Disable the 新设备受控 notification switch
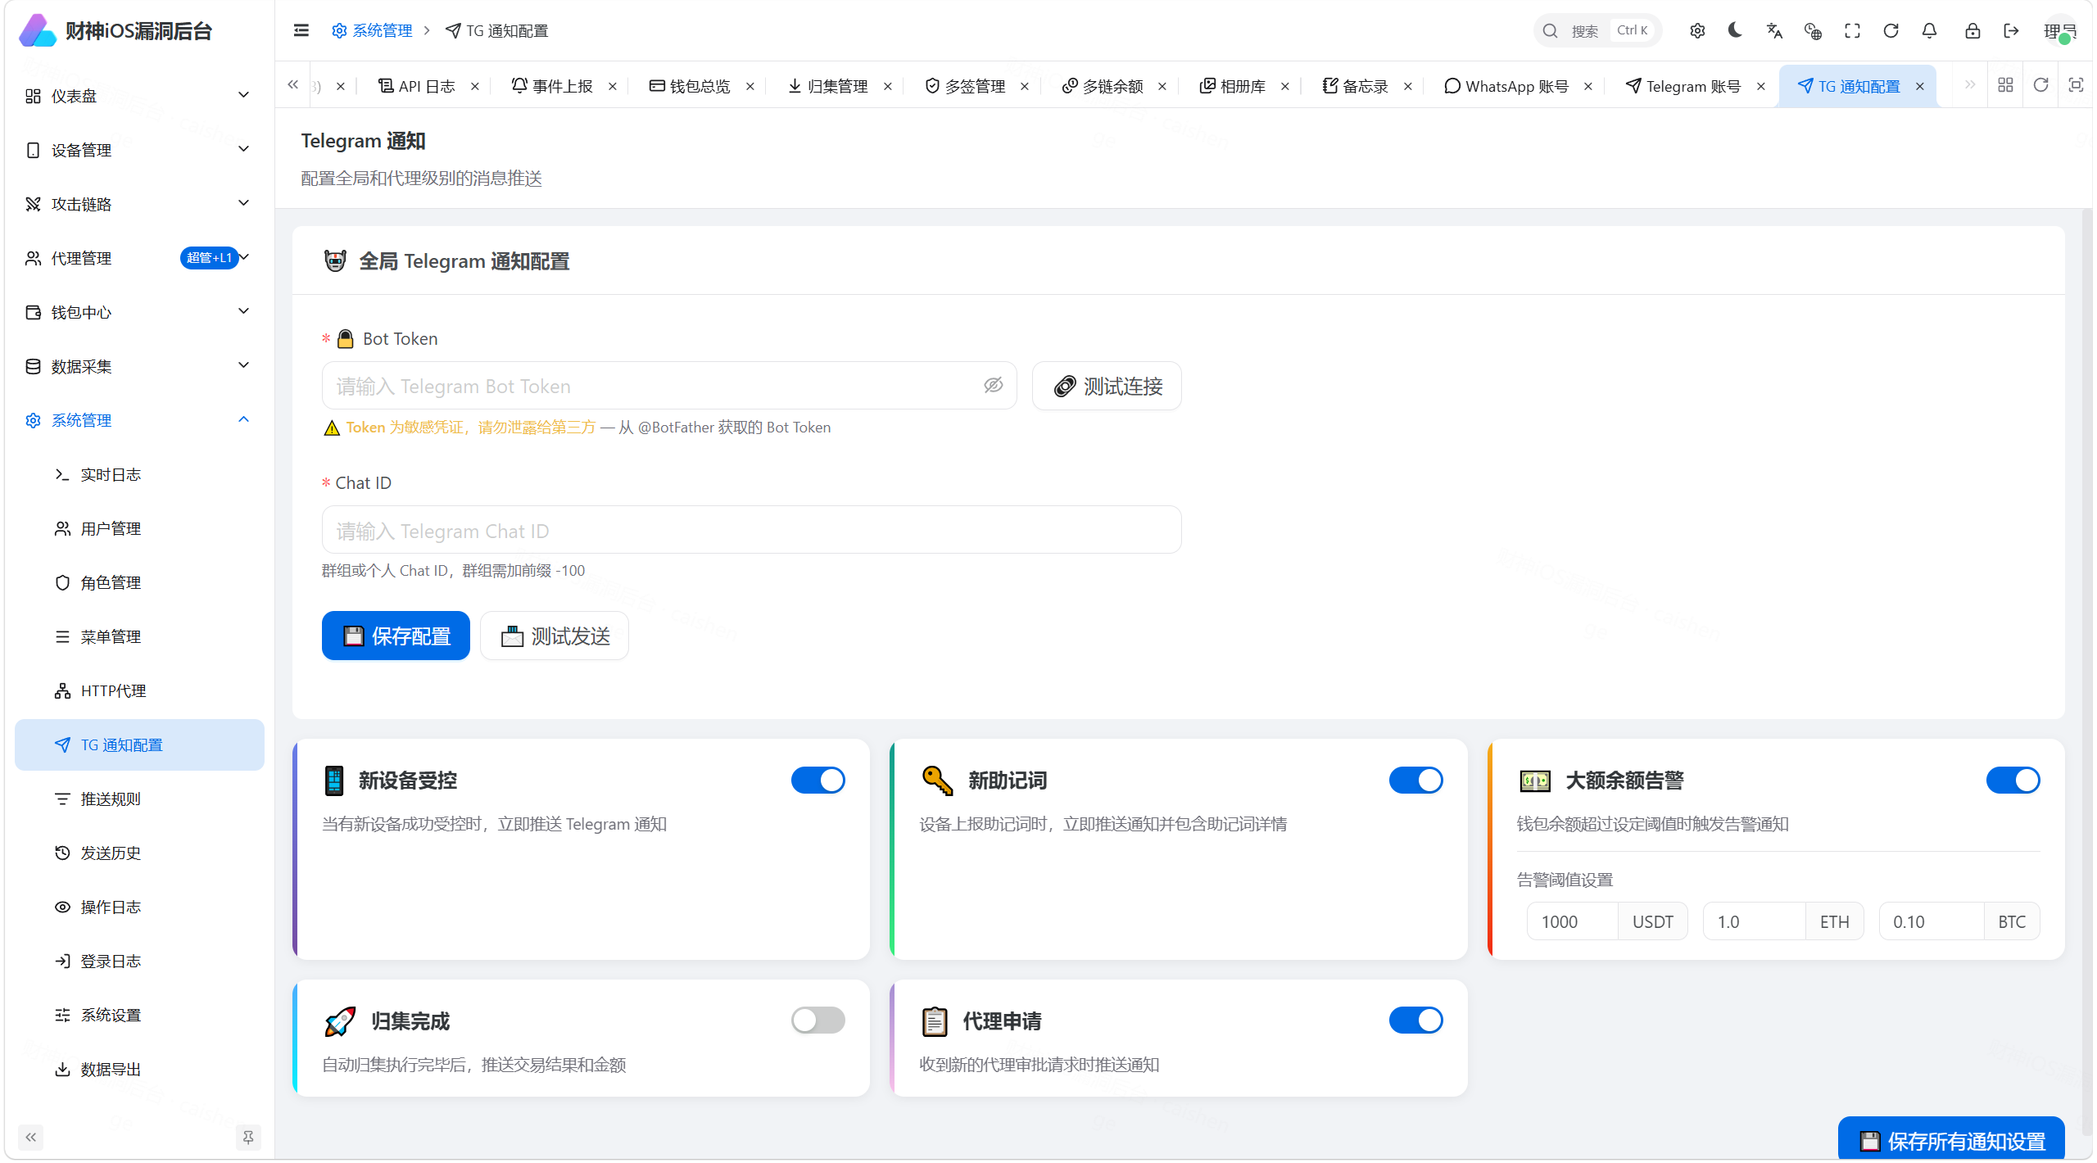This screenshot has width=2097, height=1163. click(818, 780)
